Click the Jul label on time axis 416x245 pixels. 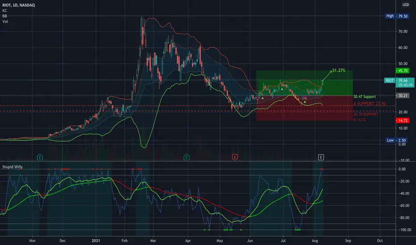pos(283,241)
